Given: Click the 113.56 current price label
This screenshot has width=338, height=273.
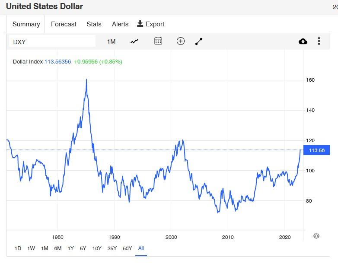Looking at the screenshot, I should click(x=317, y=150).
